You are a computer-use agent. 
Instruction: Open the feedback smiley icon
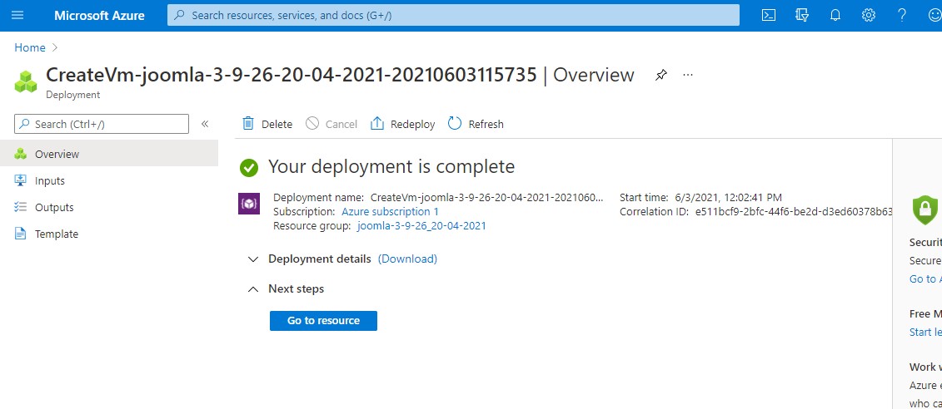point(935,16)
